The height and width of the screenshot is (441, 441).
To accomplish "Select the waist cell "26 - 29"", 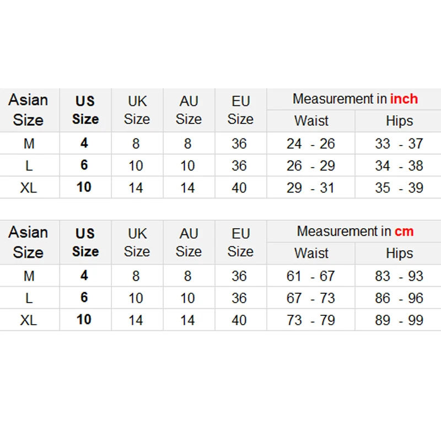I will [310, 166].
